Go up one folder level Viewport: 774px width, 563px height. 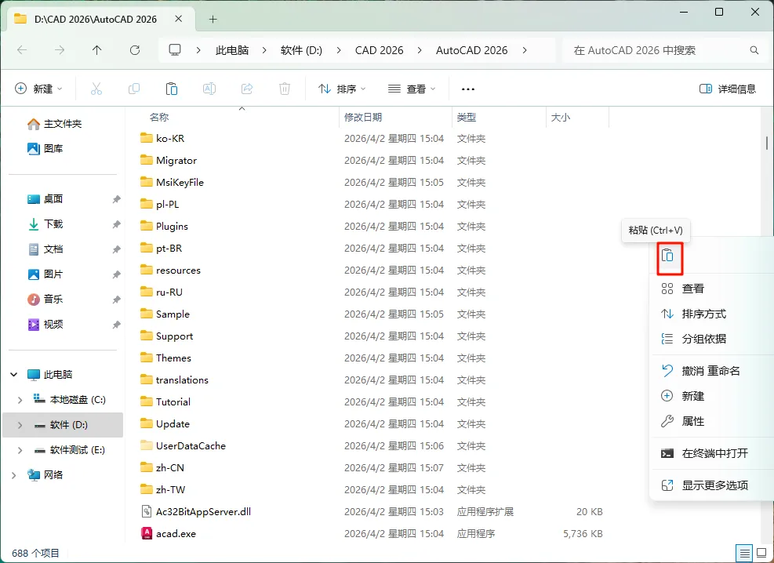[x=96, y=50]
